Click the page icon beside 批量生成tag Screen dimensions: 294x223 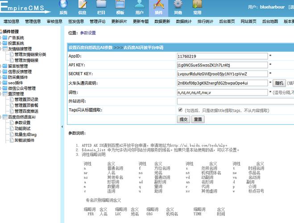12,134
